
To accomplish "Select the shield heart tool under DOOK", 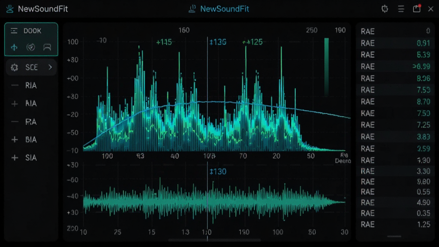I will tap(30, 47).
